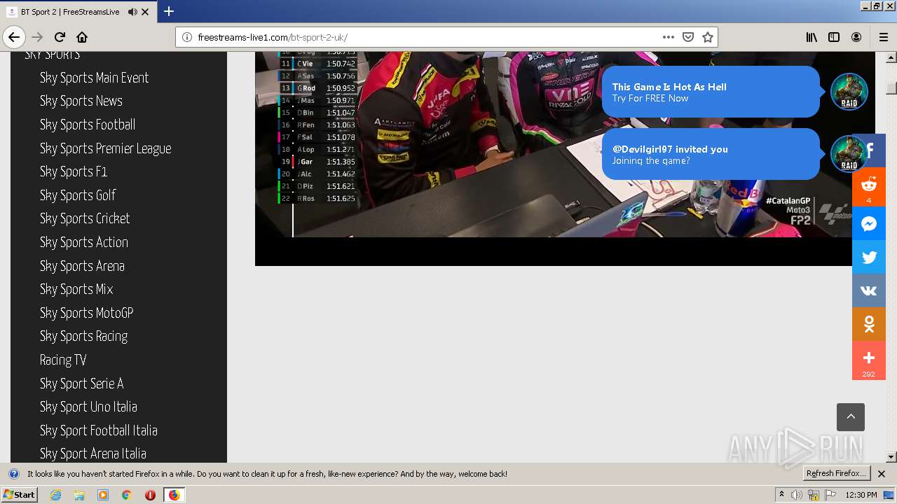Share on Reddit
The width and height of the screenshot is (897, 504).
869,187
